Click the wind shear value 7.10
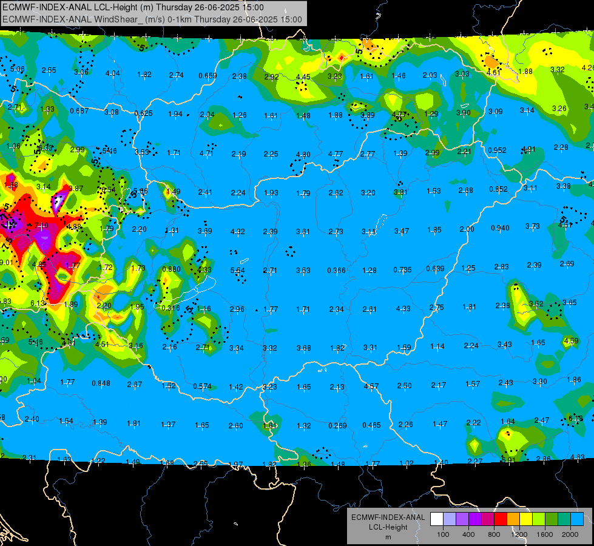Screen dimensions: 594x546 coord(41,226)
